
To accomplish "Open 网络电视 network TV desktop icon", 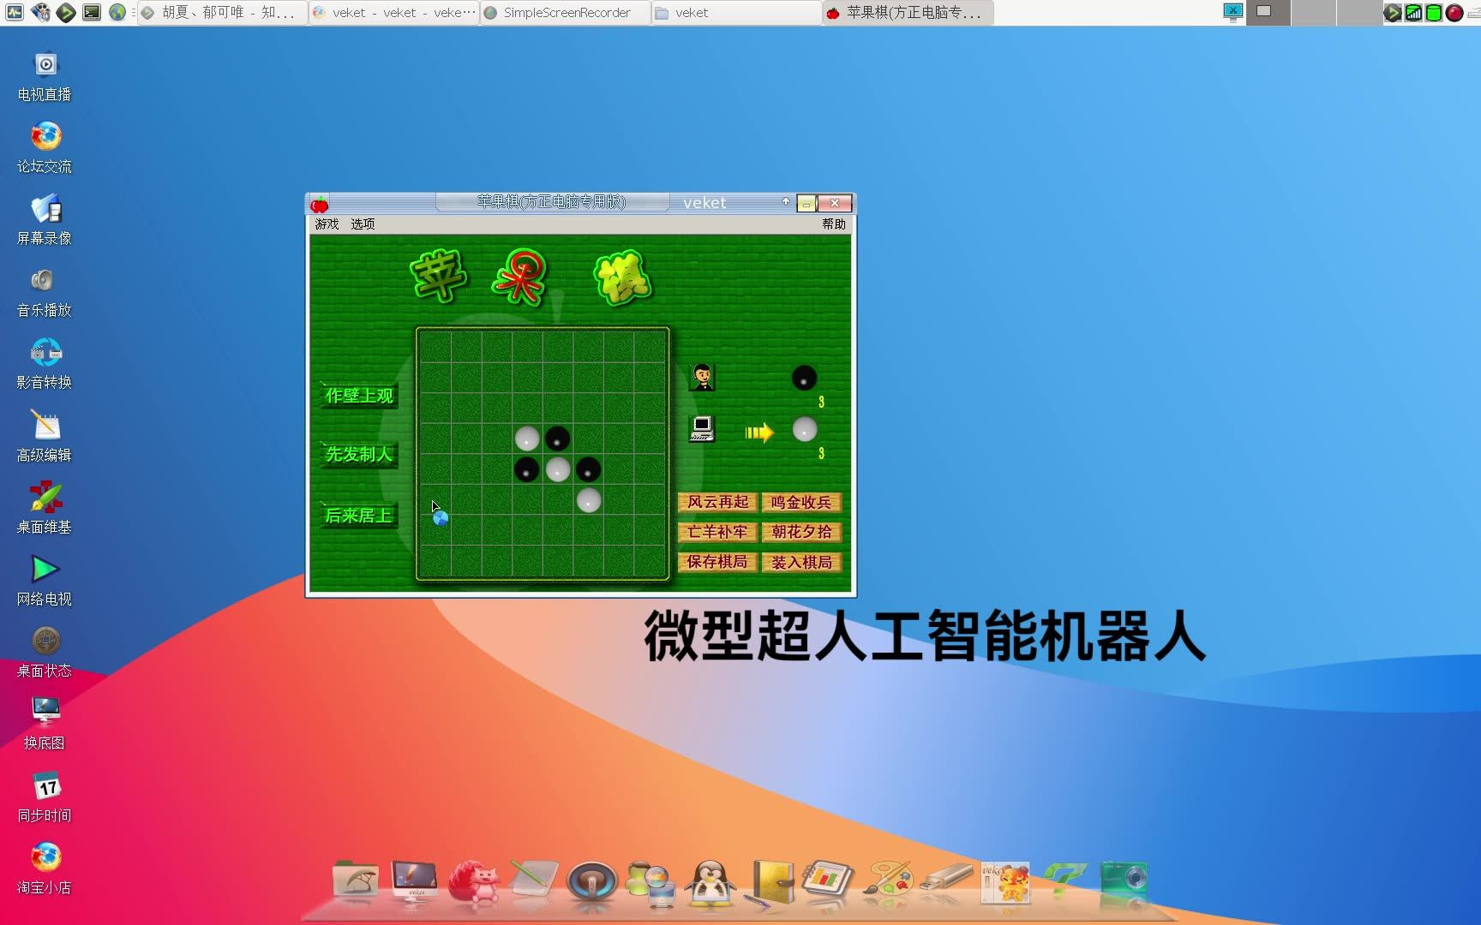I will pyautogui.click(x=45, y=580).
